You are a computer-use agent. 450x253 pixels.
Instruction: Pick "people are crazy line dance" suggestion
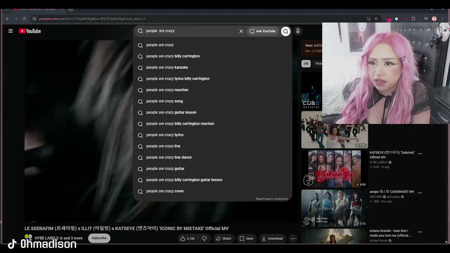[x=213, y=157]
